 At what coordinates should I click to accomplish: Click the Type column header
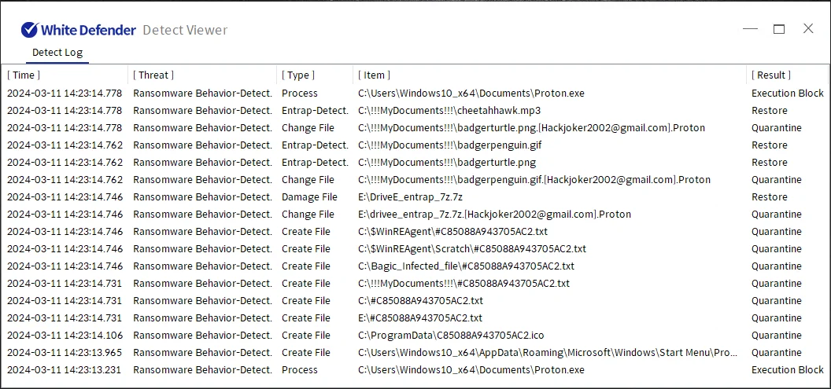298,75
